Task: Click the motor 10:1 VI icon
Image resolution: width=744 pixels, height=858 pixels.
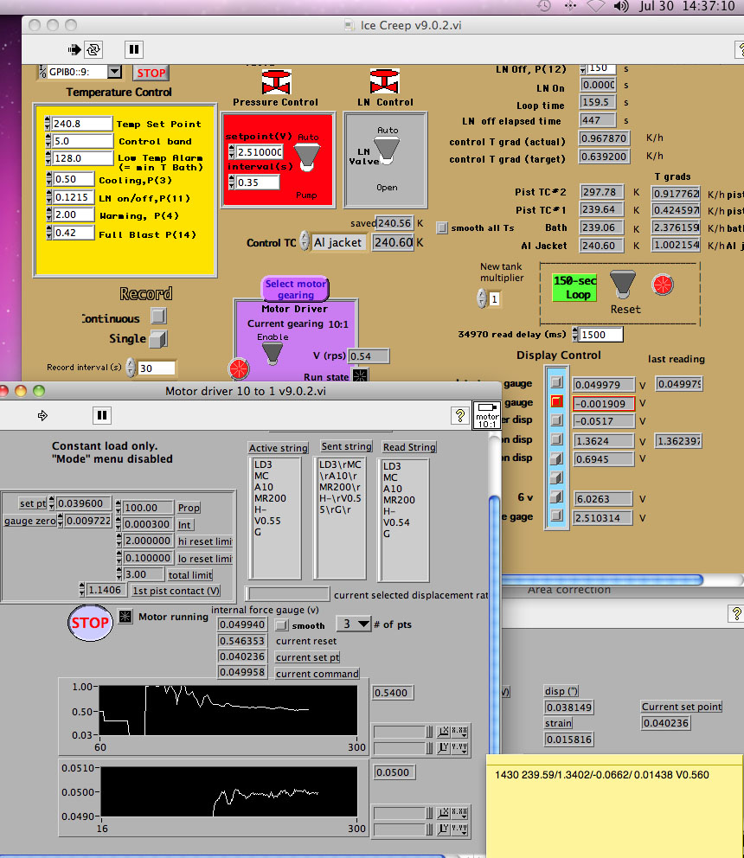Action: click(x=486, y=415)
